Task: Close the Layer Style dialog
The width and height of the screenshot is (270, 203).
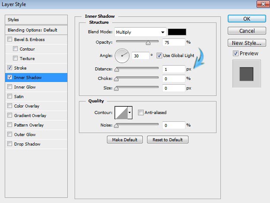Action: 263,4
